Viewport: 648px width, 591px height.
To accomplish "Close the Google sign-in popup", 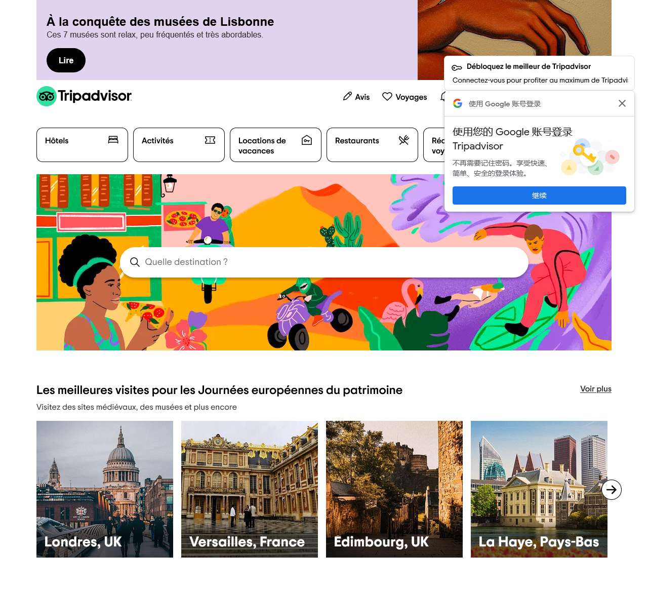I will (622, 103).
